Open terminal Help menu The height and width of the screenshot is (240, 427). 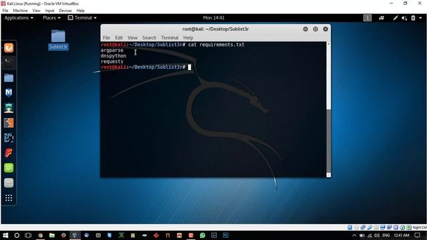pos(188,37)
